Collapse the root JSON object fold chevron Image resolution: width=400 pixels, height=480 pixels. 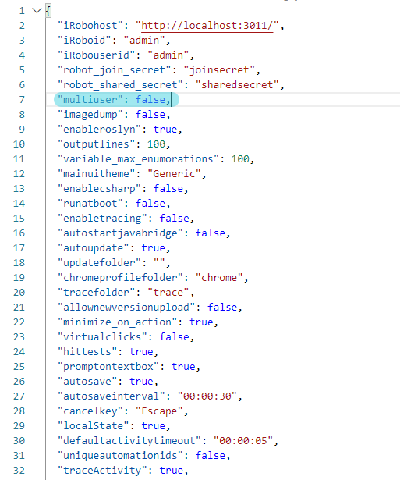click(37, 11)
